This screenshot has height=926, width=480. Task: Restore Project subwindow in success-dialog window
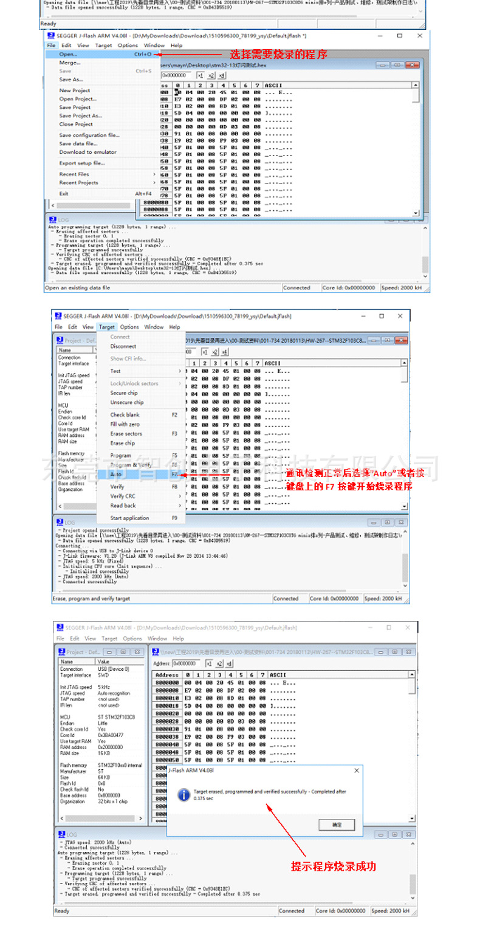coord(123,651)
